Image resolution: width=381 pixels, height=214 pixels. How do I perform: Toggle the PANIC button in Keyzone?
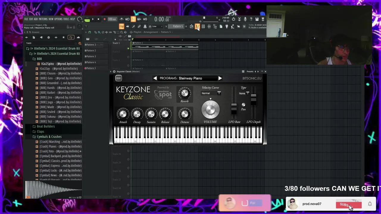[x=118, y=78]
